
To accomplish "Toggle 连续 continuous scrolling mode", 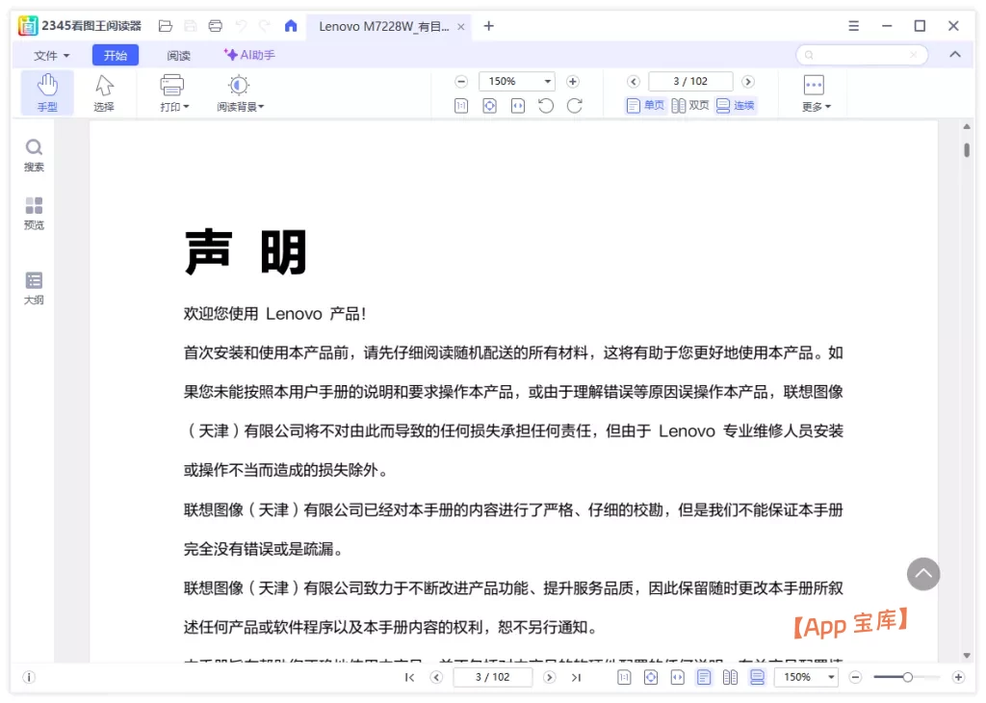I will tap(735, 106).
